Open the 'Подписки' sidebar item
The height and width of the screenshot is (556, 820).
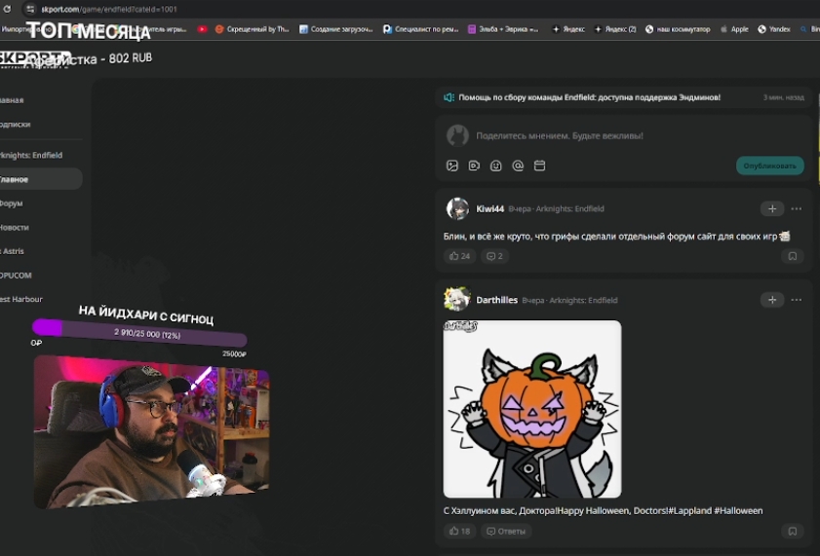16,125
